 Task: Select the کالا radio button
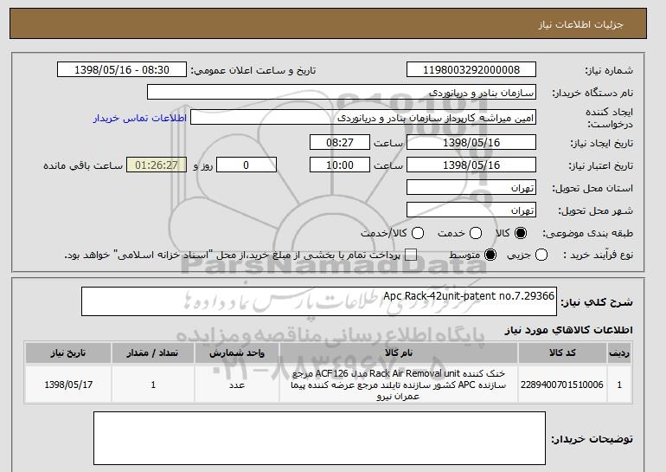(521, 233)
